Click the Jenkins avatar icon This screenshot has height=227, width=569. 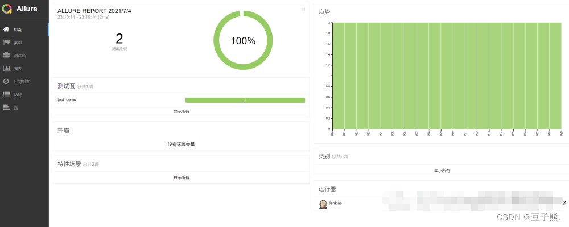tap(322, 204)
